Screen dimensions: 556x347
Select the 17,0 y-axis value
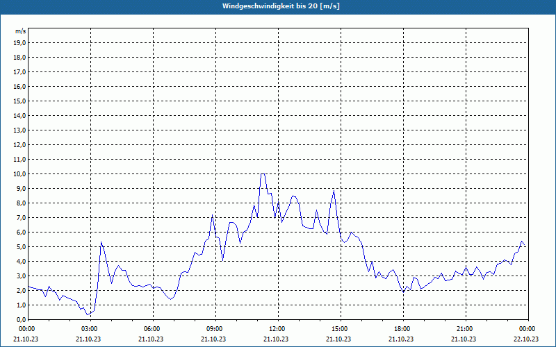pos(19,72)
